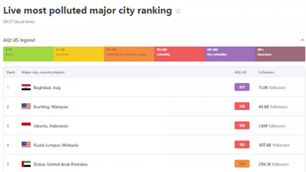
Task: Click Jakarta's red 152 AQI badge
Action: click(242, 126)
